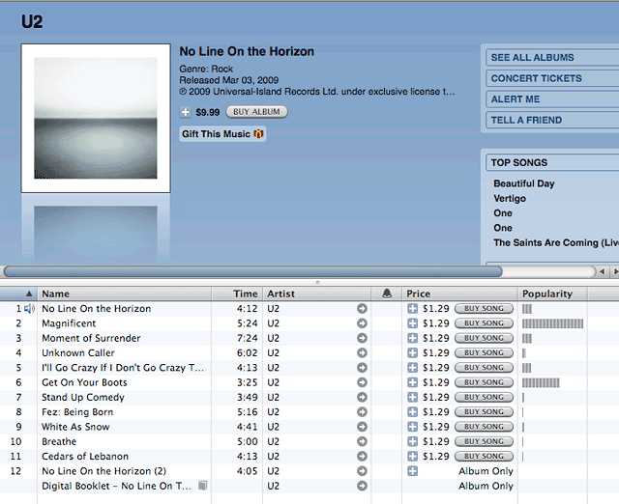
Task: Click the arrow icon in No Line On the Horizon row
Action: tap(362, 309)
